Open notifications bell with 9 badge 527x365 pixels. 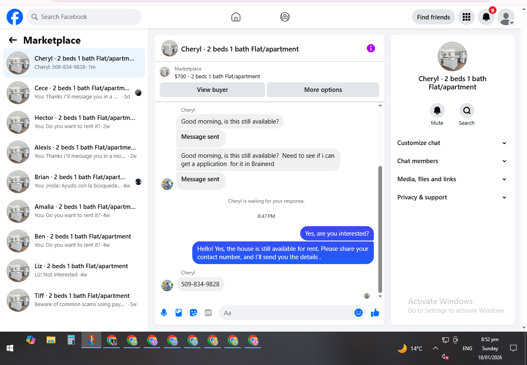(486, 17)
